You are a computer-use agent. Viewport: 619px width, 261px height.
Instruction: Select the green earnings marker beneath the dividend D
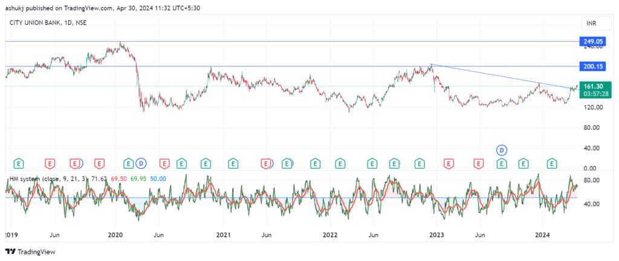pyautogui.click(x=502, y=163)
